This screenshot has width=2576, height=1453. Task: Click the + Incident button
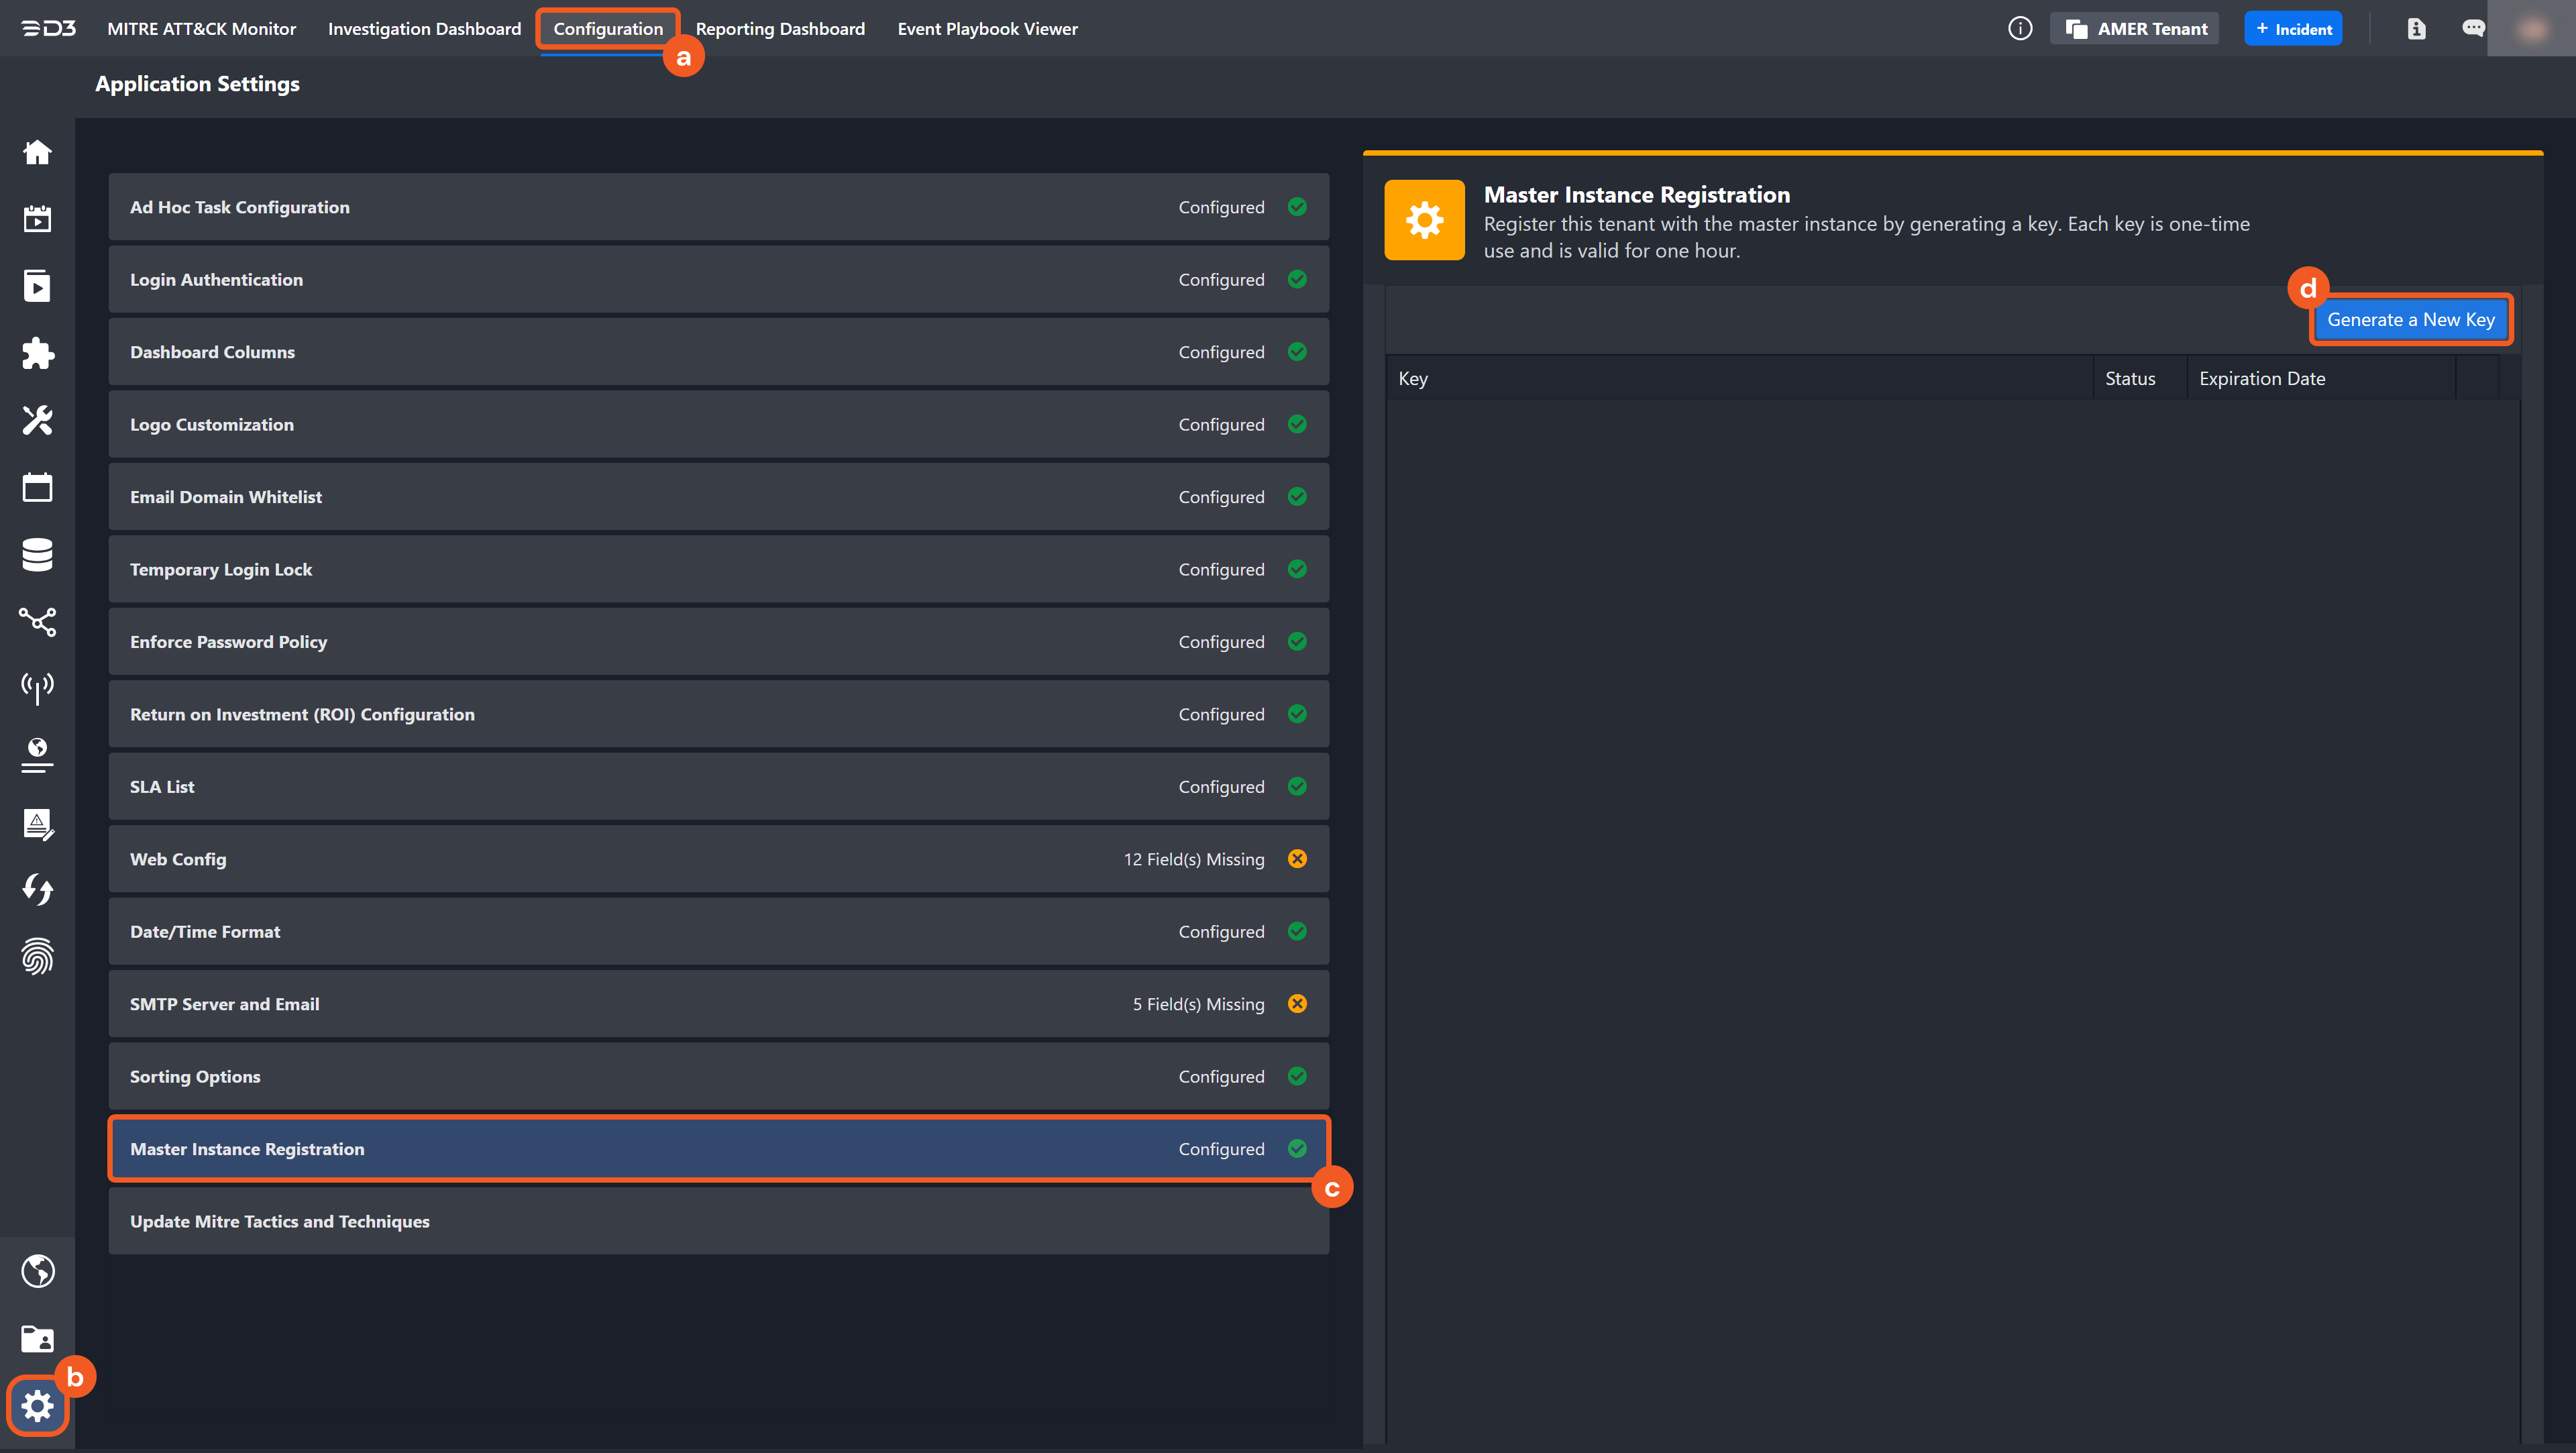click(x=2293, y=28)
